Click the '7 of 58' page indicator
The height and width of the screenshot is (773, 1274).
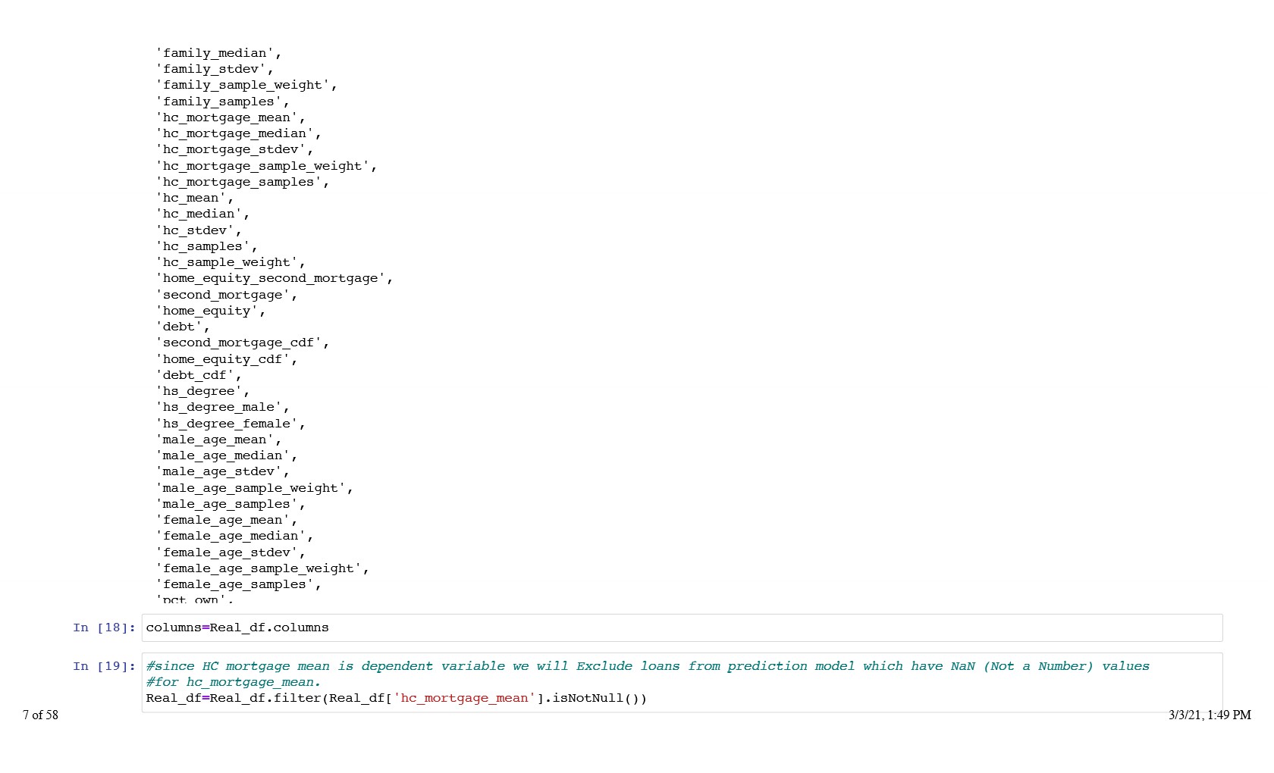(x=40, y=715)
